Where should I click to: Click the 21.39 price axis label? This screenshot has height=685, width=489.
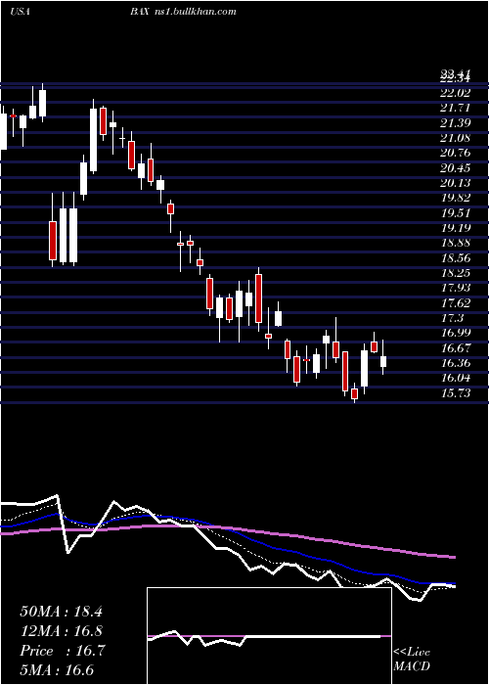(x=455, y=123)
